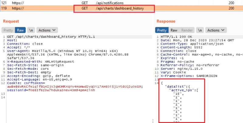Click the X-Frame-Options header

coord(189,76)
